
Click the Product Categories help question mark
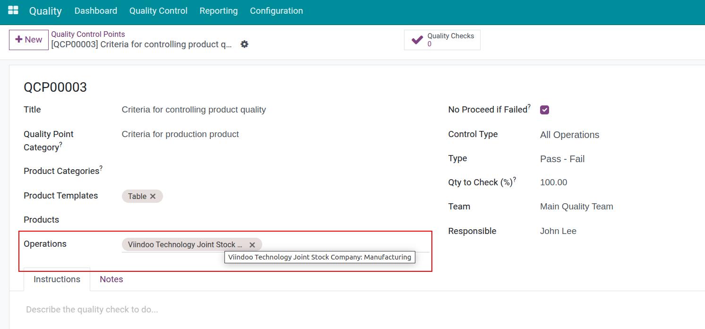coord(101,168)
